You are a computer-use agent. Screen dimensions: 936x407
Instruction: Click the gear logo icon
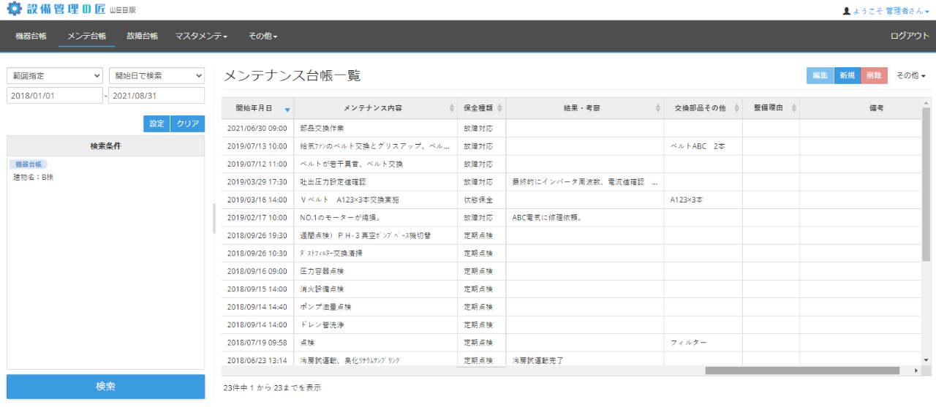[x=14, y=10]
